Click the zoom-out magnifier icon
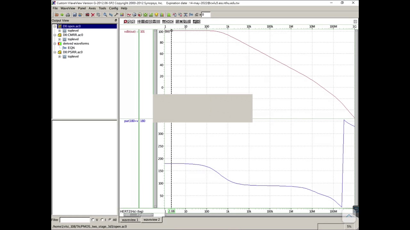This screenshot has width=410, height=230. point(129,21)
